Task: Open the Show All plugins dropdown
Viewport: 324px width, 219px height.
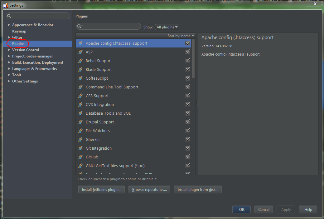Action: coord(167,27)
